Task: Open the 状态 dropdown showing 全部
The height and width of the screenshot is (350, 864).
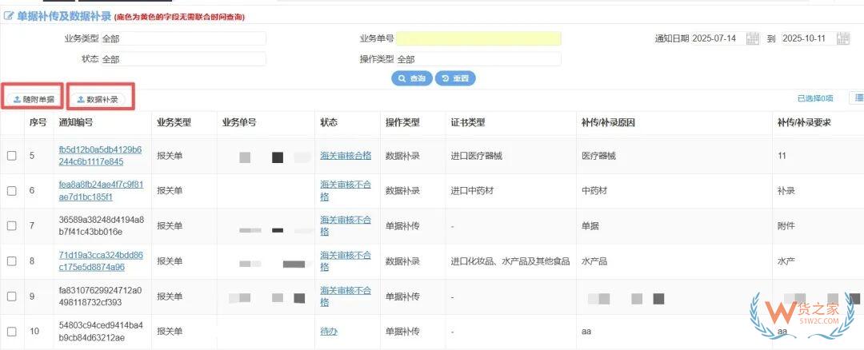Action: [183, 59]
